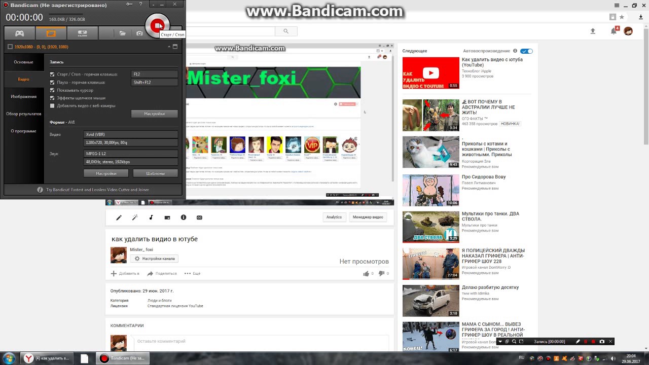
Task: Click the end screen cards icon
Action: click(167, 217)
